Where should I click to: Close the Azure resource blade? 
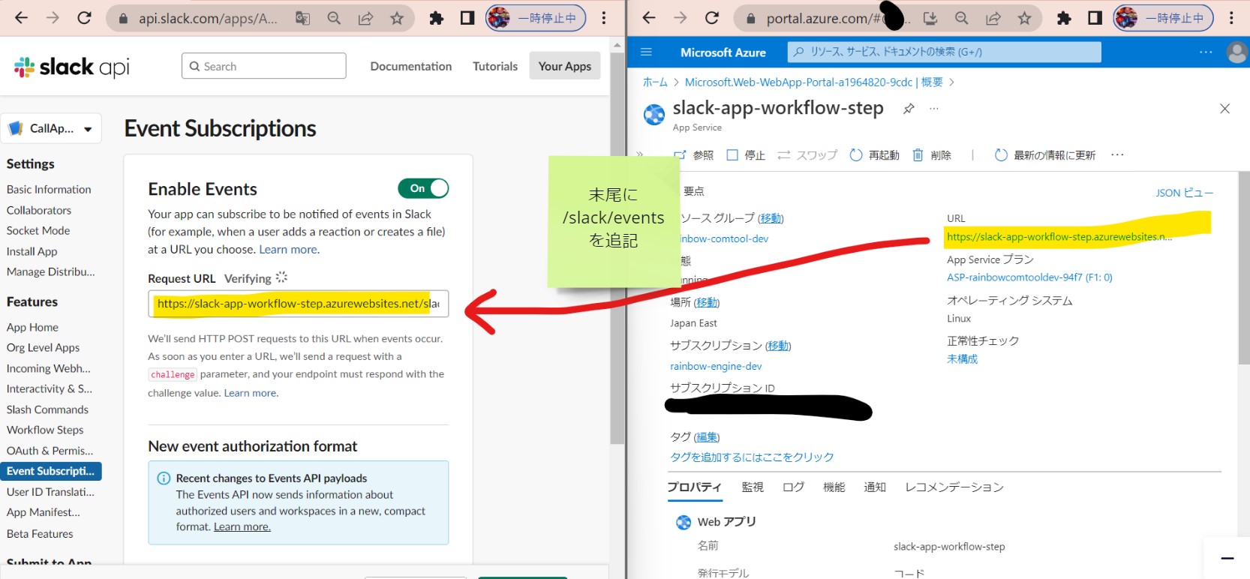[x=1224, y=109]
